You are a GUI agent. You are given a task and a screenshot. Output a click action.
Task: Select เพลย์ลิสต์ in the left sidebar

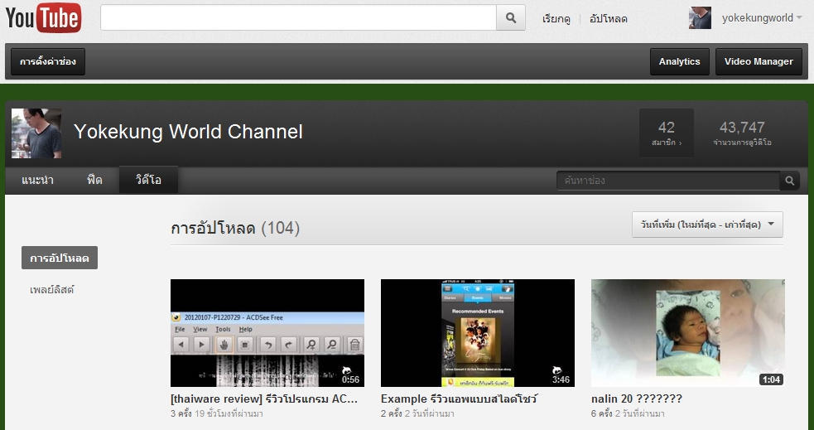52,290
